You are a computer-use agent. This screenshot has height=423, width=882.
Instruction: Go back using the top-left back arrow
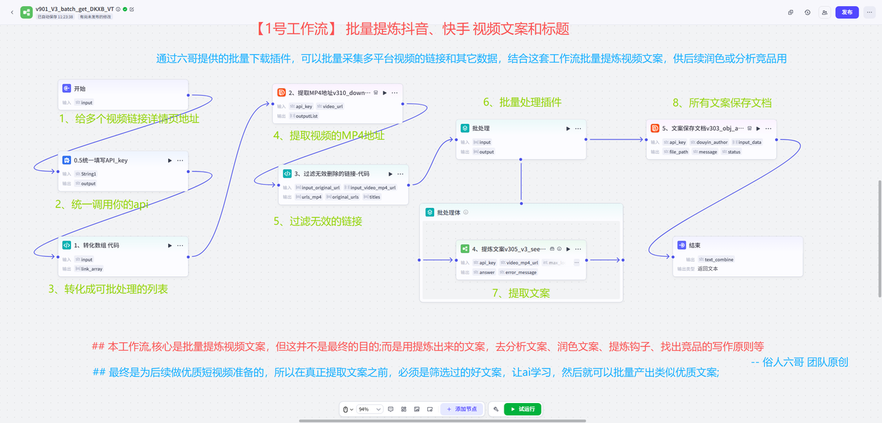click(12, 12)
